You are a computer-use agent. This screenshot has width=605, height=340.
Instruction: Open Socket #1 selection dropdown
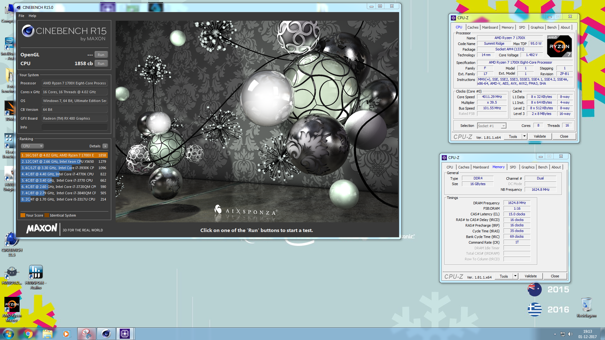(x=492, y=126)
